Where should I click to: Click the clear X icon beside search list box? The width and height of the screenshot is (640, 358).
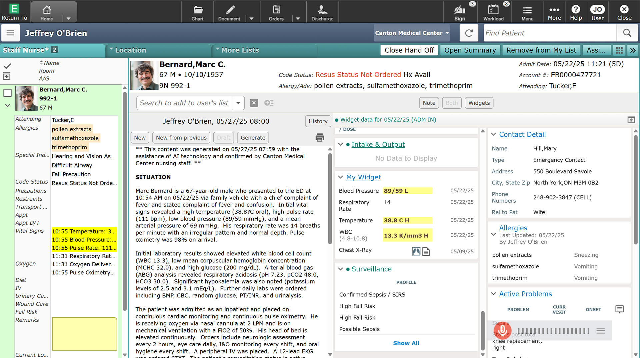[x=254, y=103]
